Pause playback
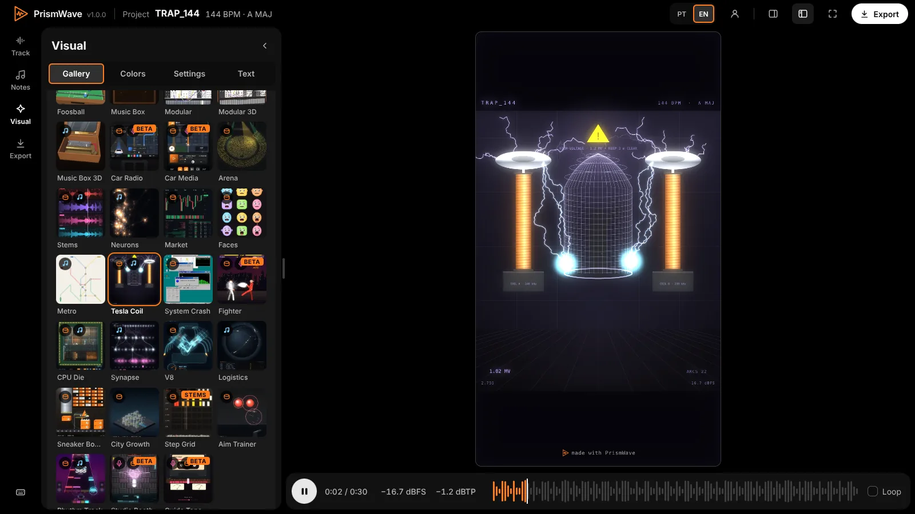This screenshot has width=915, height=514. pyautogui.click(x=304, y=491)
